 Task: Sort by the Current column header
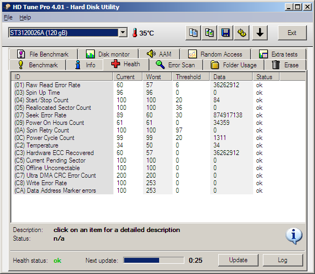tap(128, 77)
